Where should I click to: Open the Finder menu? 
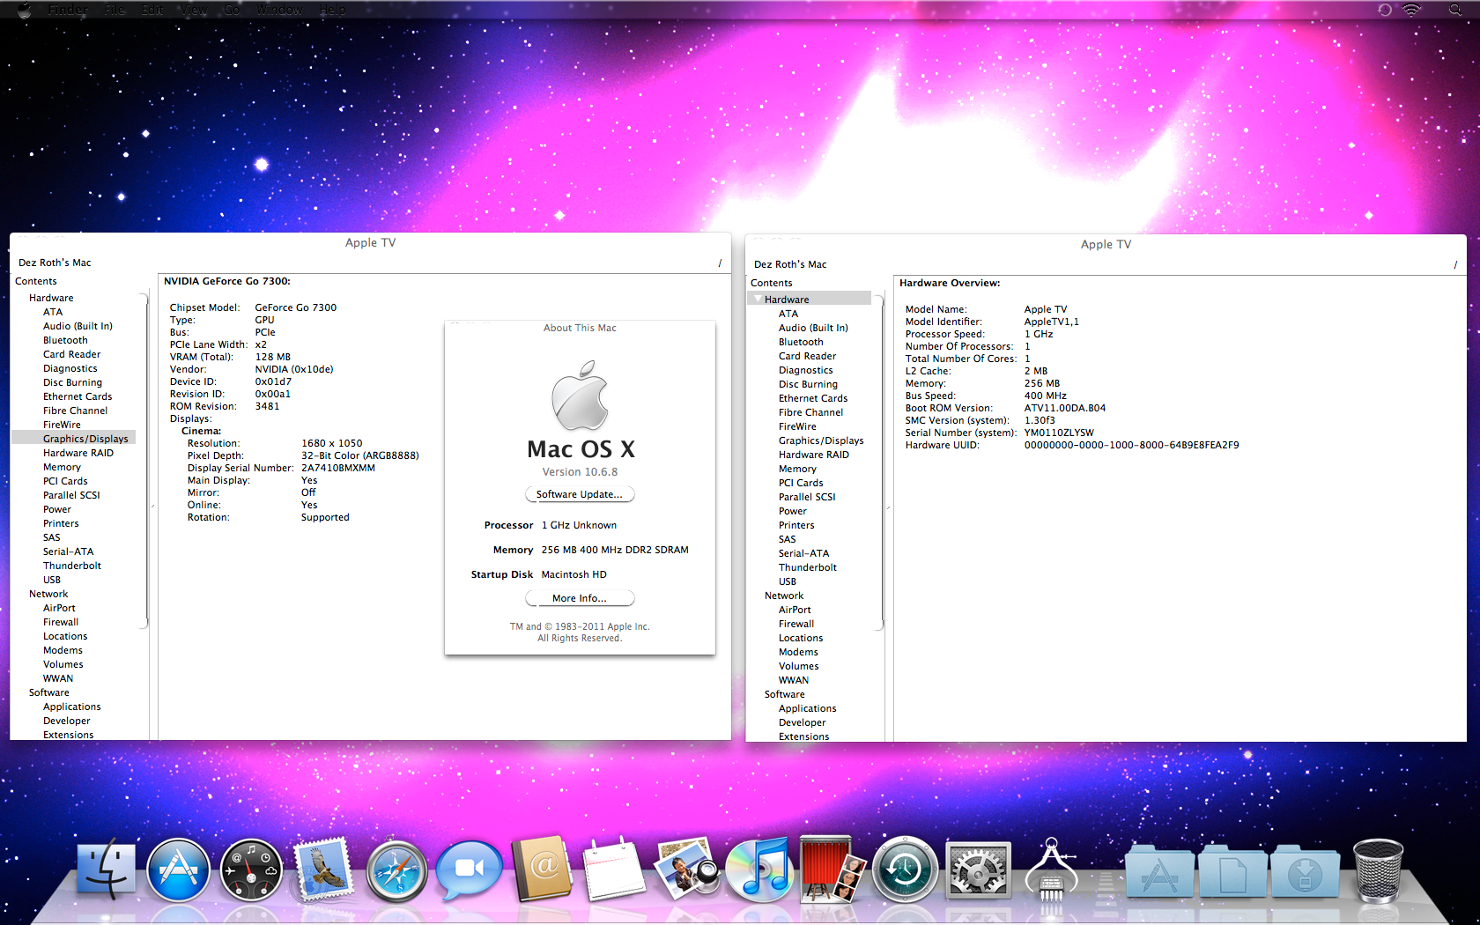(x=68, y=10)
